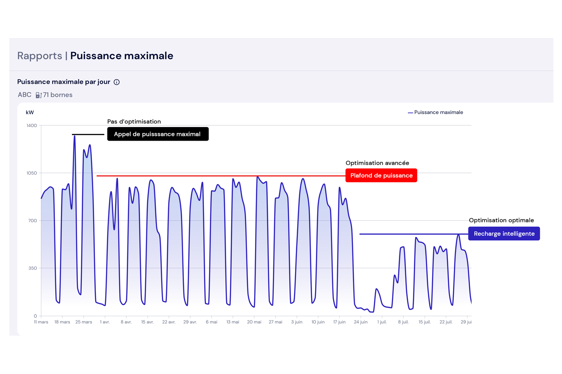Click the Puissance maximale page title
This screenshot has height=374, width=562.
(x=122, y=56)
